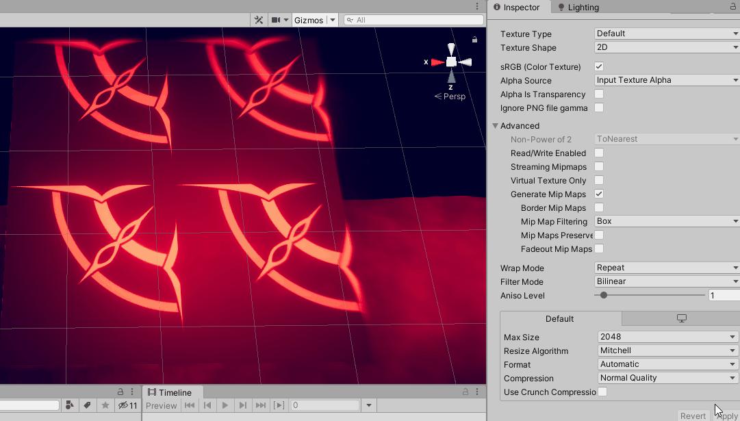
Task: Click the camera settings icon in Scene toolbar
Action: pyautogui.click(x=277, y=19)
